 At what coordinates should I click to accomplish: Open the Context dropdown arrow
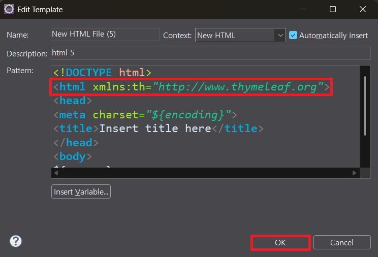pos(280,35)
